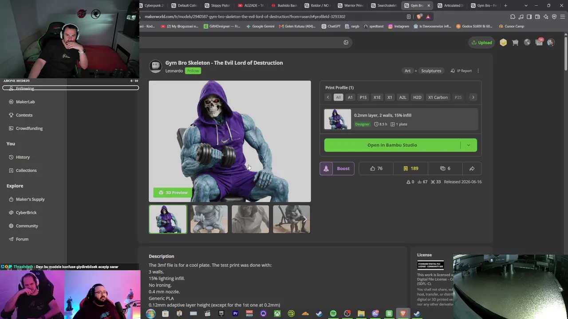Filter print profiles by X1 Carbon
568x319 pixels.
tap(438, 97)
